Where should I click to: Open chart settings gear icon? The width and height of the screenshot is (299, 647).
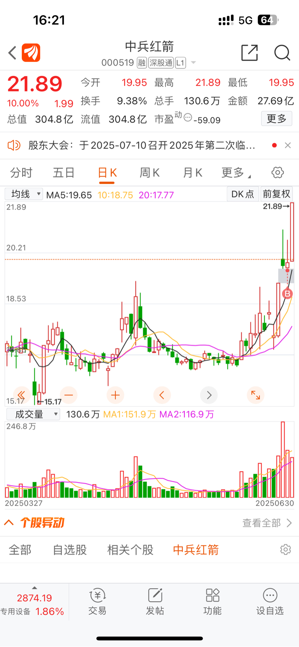click(278, 172)
